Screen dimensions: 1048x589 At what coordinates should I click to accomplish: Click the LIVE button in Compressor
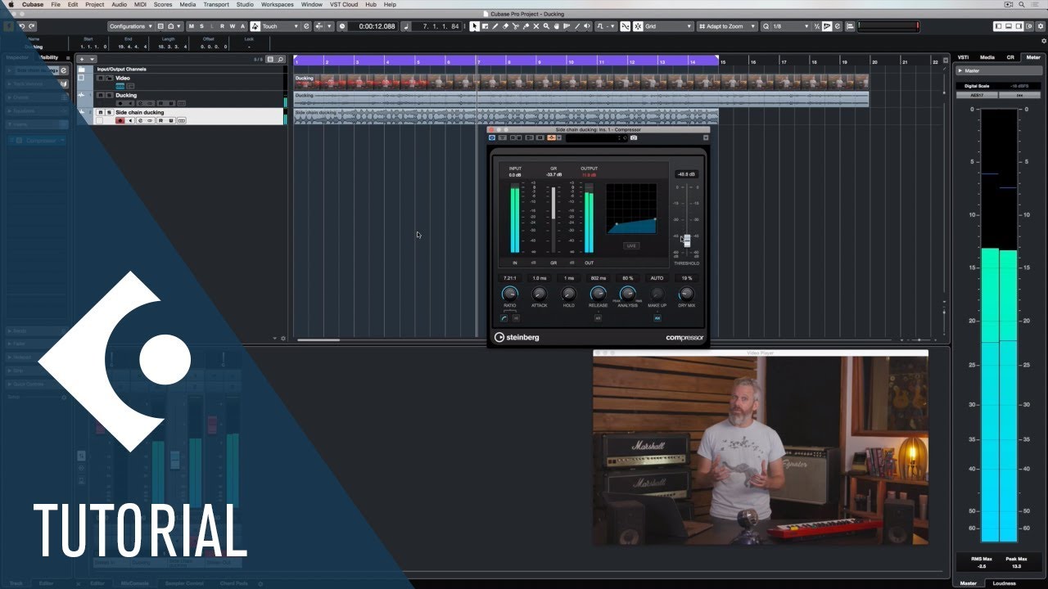(x=631, y=245)
